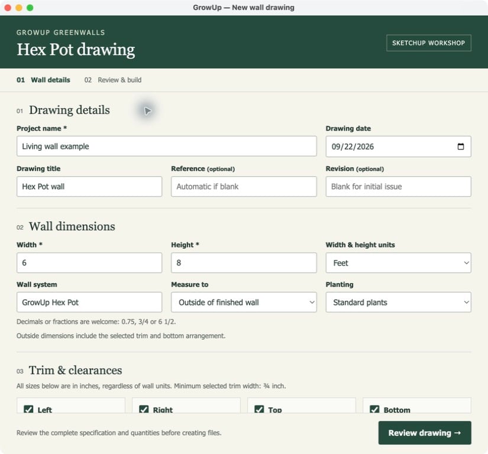Viewport: 488px width, 454px height.
Task: Switch to the Wall details step
Action: pyautogui.click(x=43, y=80)
